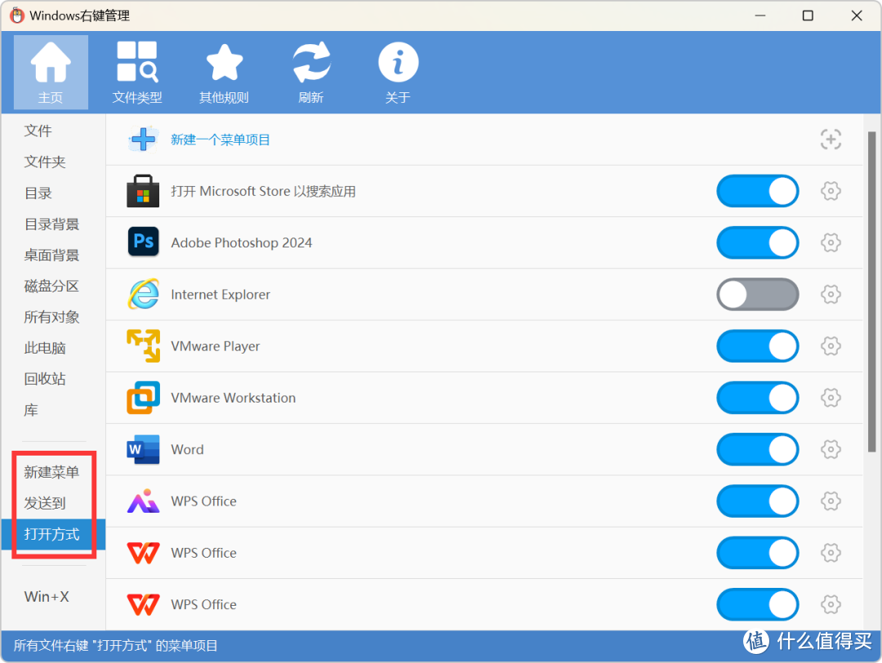
Task: Click the VMware Workstation label
Action: click(234, 398)
